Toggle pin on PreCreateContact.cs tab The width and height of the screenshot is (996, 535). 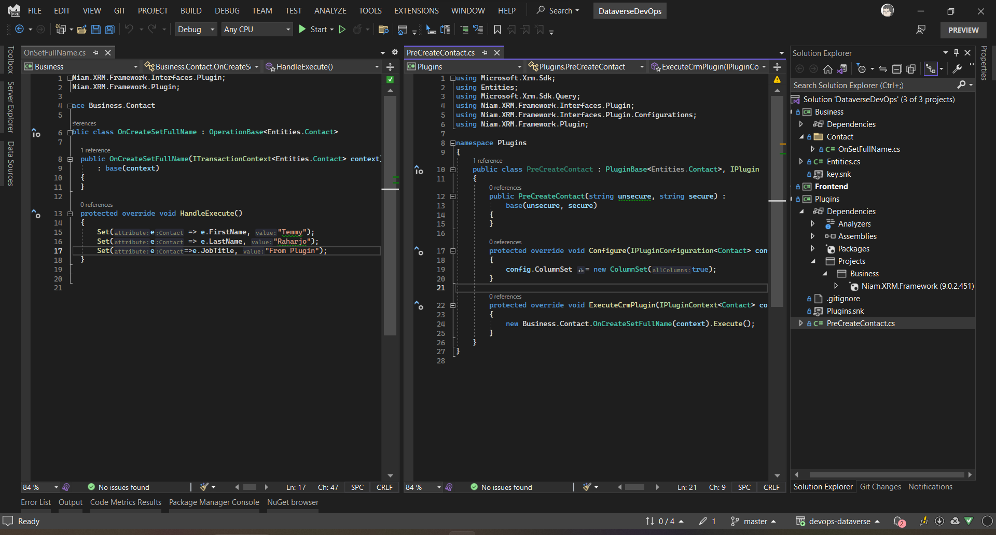point(485,52)
